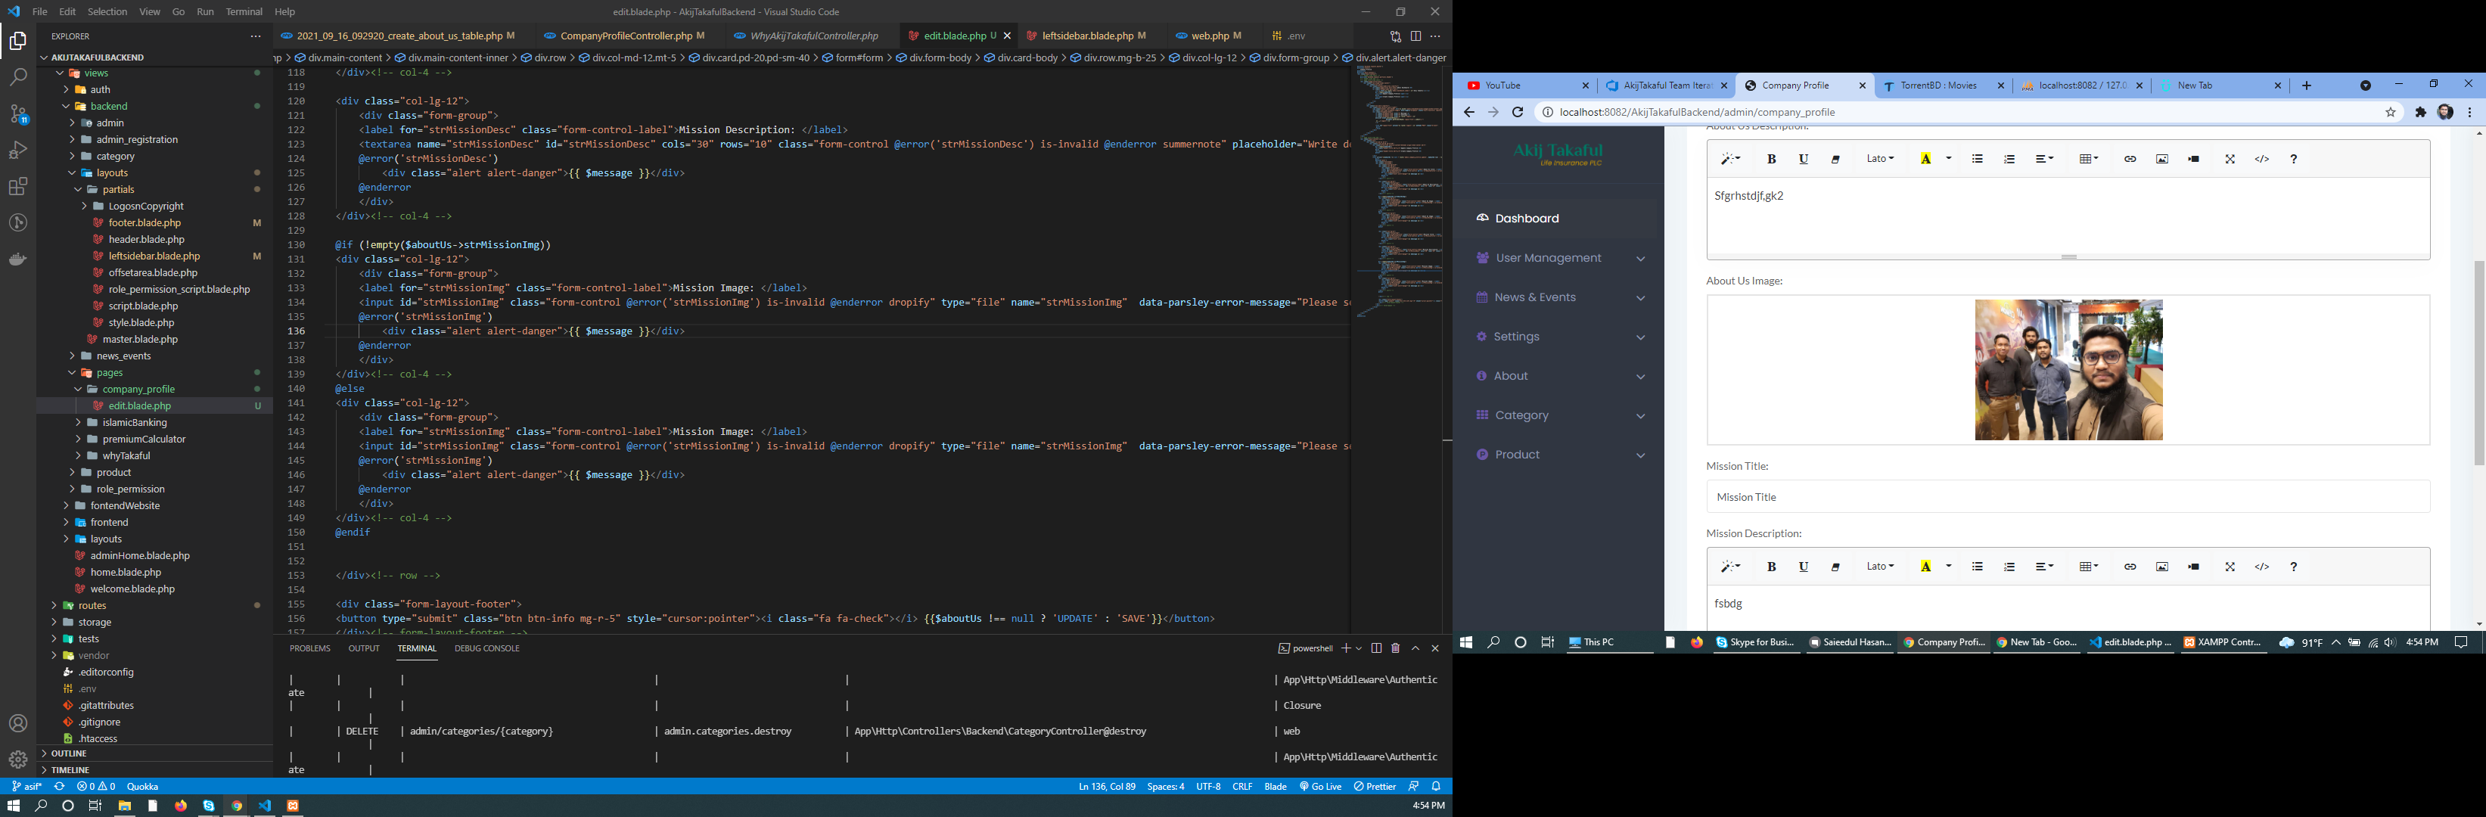Viewport: 2486px width, 817px height.
Task: Click the yellow highlight color button
Action: click(1925, 159)
